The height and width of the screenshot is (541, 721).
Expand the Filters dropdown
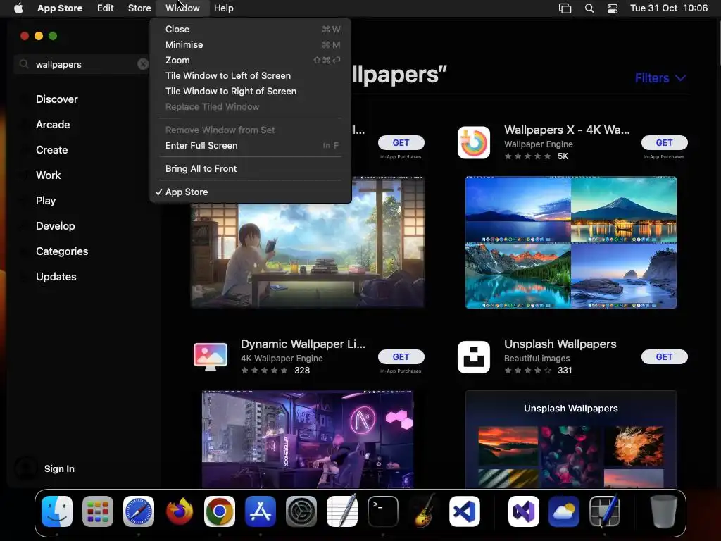[x=660, y=78]
